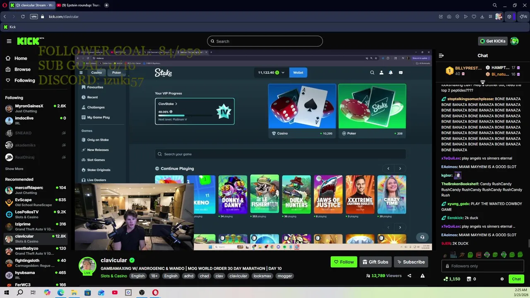This screenshot has height=298, width=530.
Task: Open Opera privacy shield icon
Action: click(x=457, y=17)
